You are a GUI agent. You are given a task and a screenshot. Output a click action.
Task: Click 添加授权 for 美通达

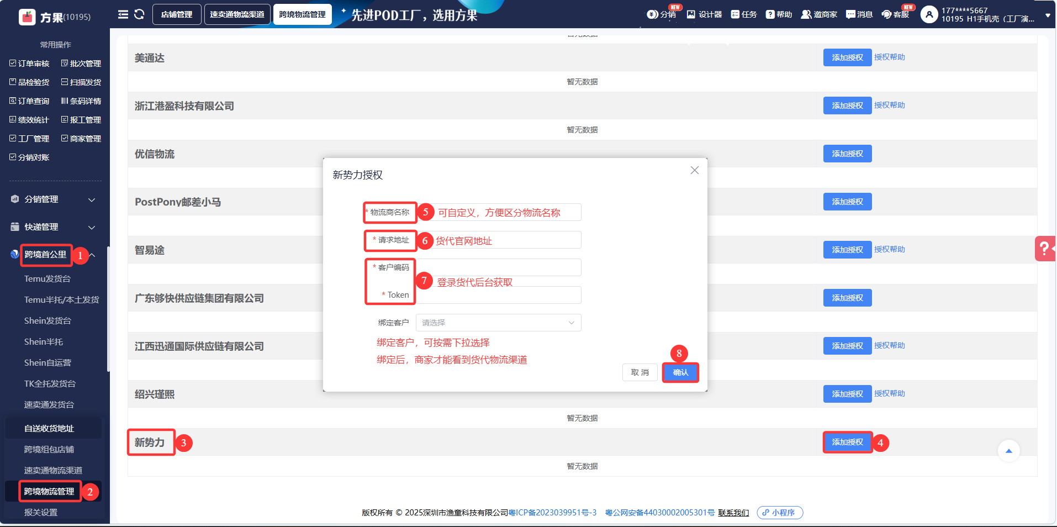pos(848,57)
